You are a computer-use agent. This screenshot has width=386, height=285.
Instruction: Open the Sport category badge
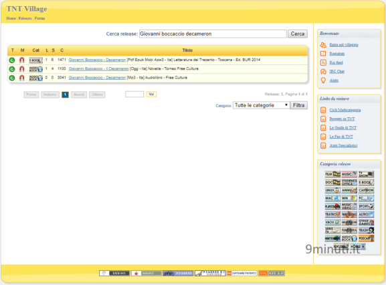(x=366, y=207)
